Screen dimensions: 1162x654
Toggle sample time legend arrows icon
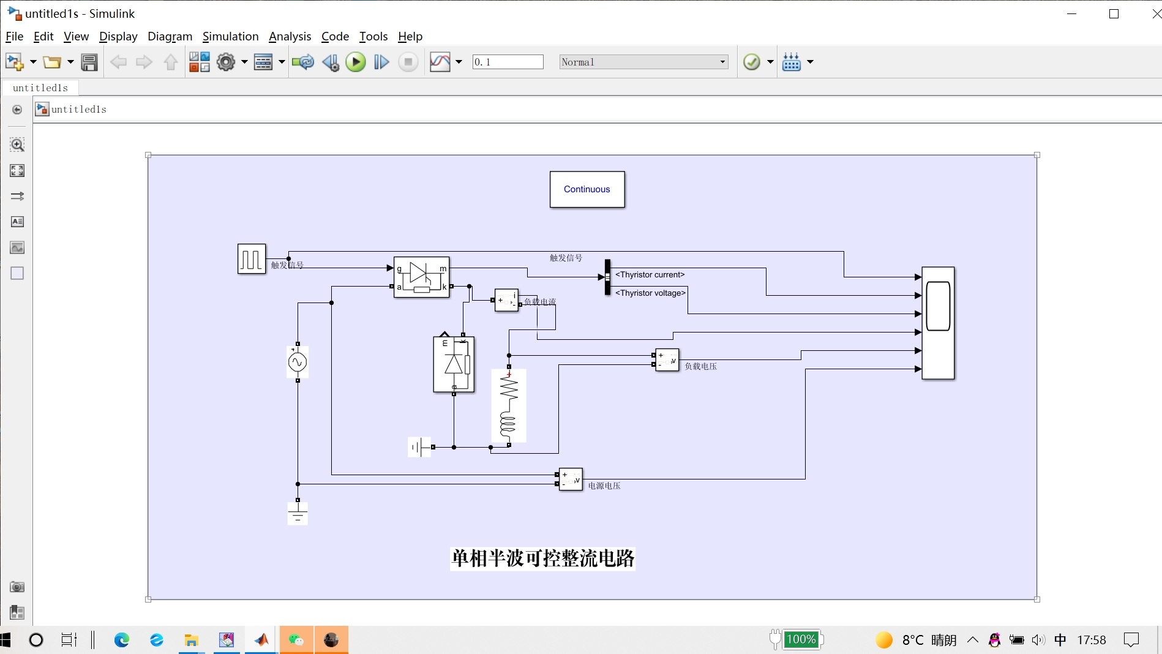click(17, 197)
